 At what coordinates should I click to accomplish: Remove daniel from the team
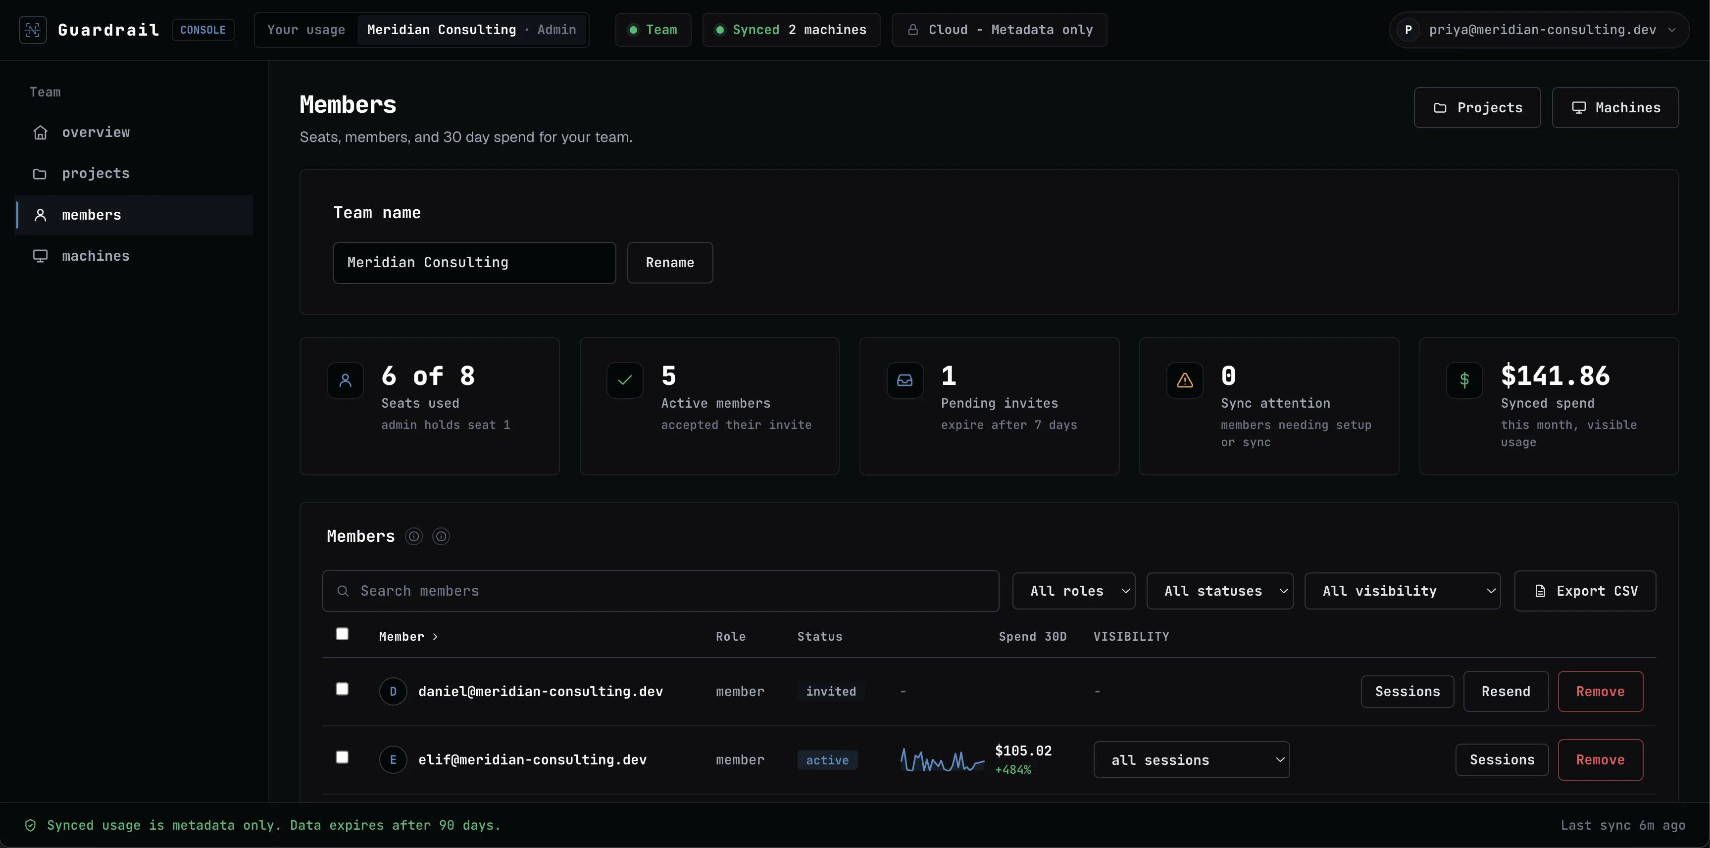(x=1601, y=692)
